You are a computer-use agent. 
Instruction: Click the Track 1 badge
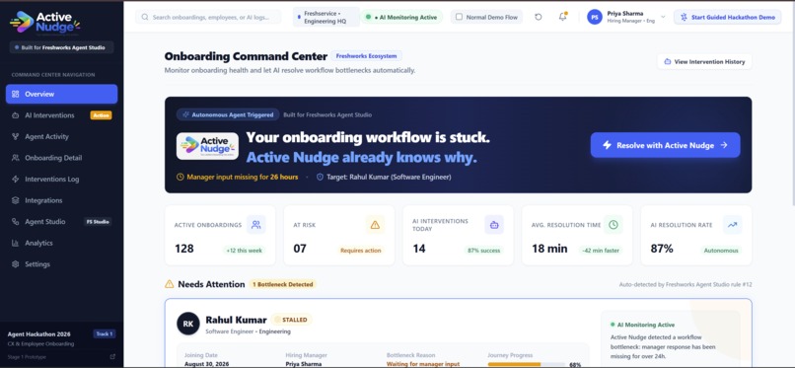(x=105, y=334)
